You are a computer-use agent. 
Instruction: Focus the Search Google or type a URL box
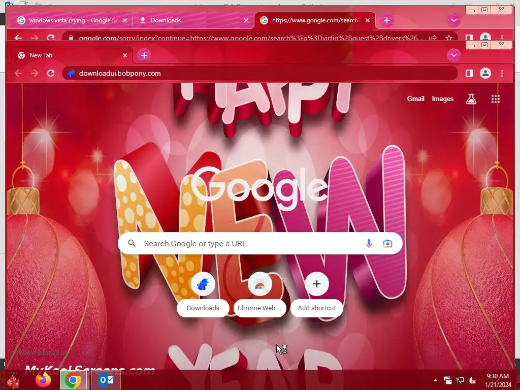(x=260, y=243)
